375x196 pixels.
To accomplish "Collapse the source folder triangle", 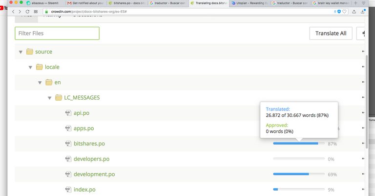I will (21, 52).
